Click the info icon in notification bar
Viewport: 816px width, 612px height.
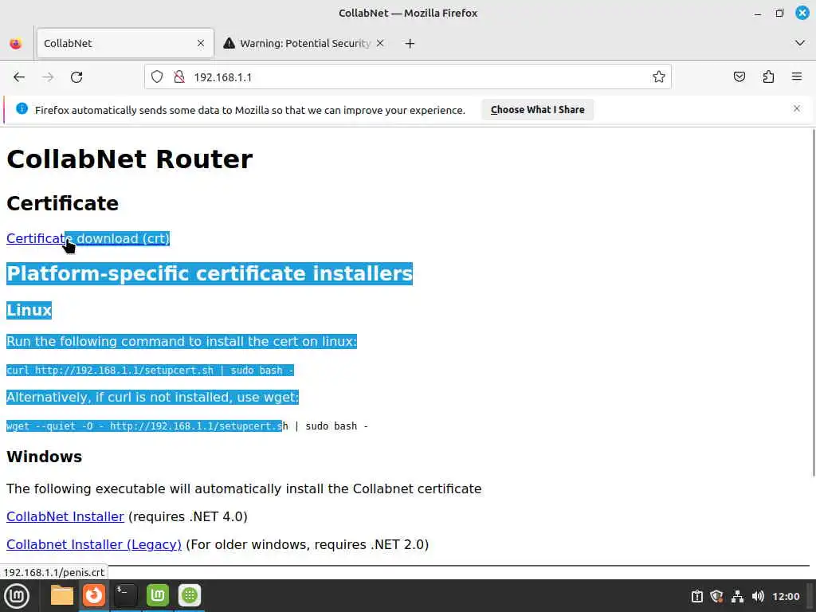click(x=22, y=108)
